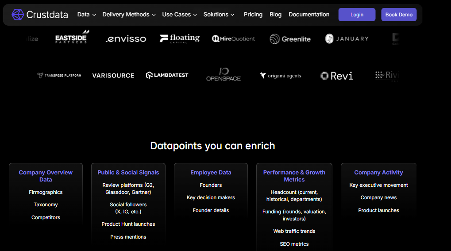451x251 pixels.
Task: Expand the Delivery Methods dropdown
Action: [129, 15]
